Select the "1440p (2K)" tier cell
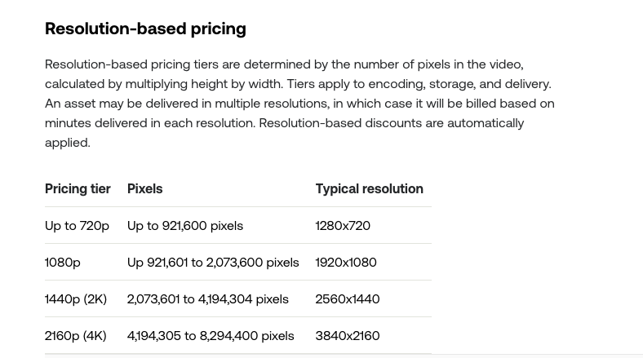Image resolution: width=643 pixels, height=358 pixels. point(76,298)
